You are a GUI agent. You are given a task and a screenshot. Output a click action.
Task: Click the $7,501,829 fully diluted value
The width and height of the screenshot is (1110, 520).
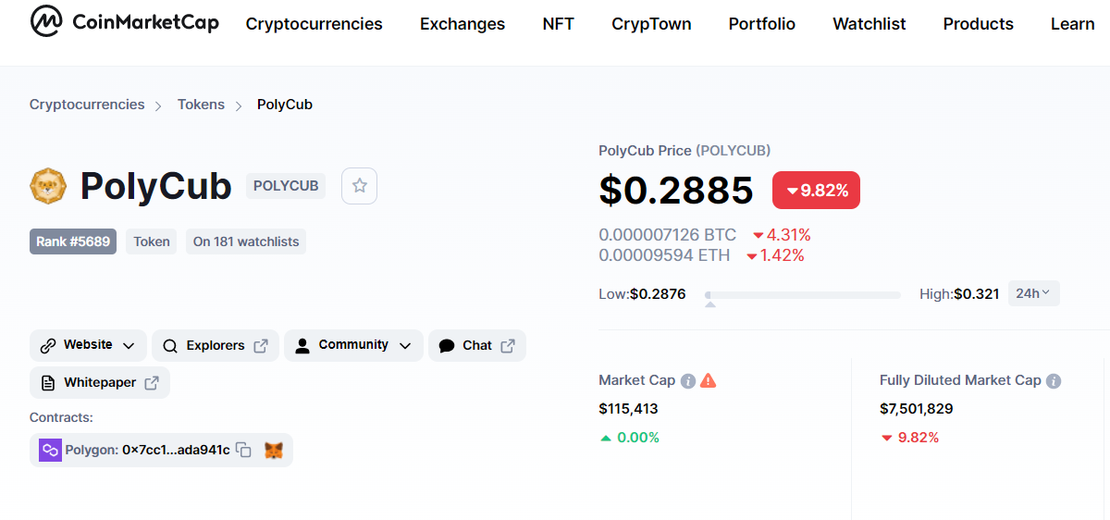[917, 408]
